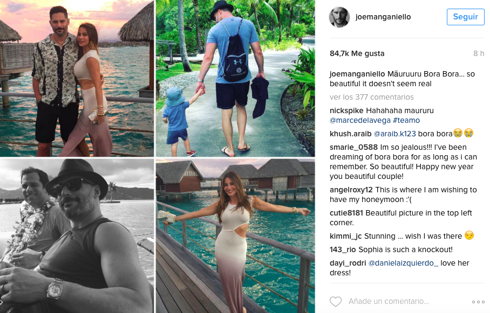
Task: Open the three-dot more options menu
Action: point(478,302)
